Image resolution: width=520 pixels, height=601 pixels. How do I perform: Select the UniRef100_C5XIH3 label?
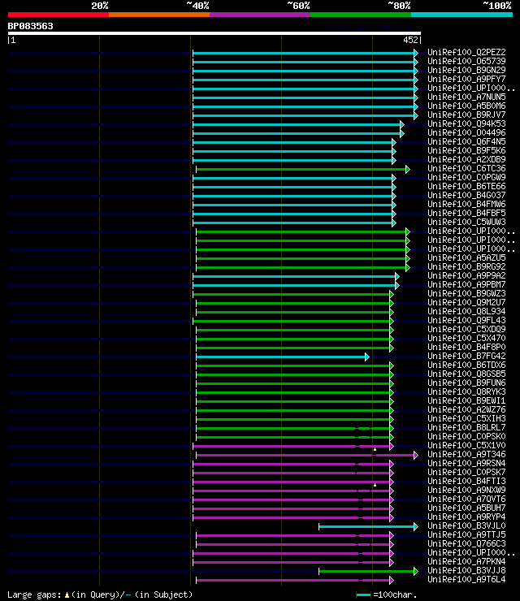466,418
